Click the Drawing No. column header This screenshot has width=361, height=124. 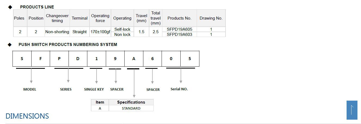[211, 18]
